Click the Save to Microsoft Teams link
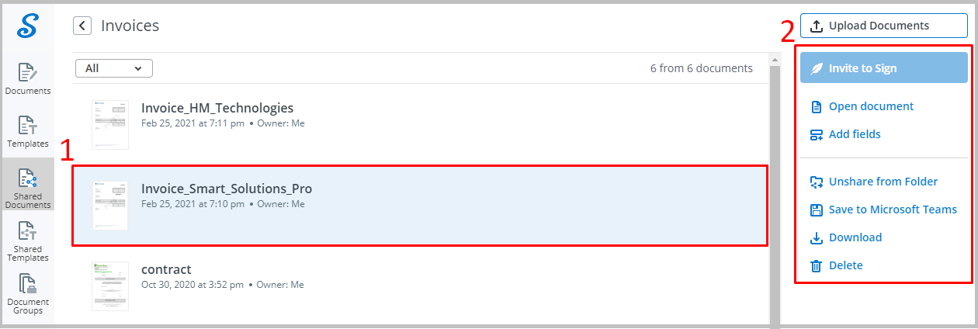Screen dimensions: 978x329 click(893, 210)
